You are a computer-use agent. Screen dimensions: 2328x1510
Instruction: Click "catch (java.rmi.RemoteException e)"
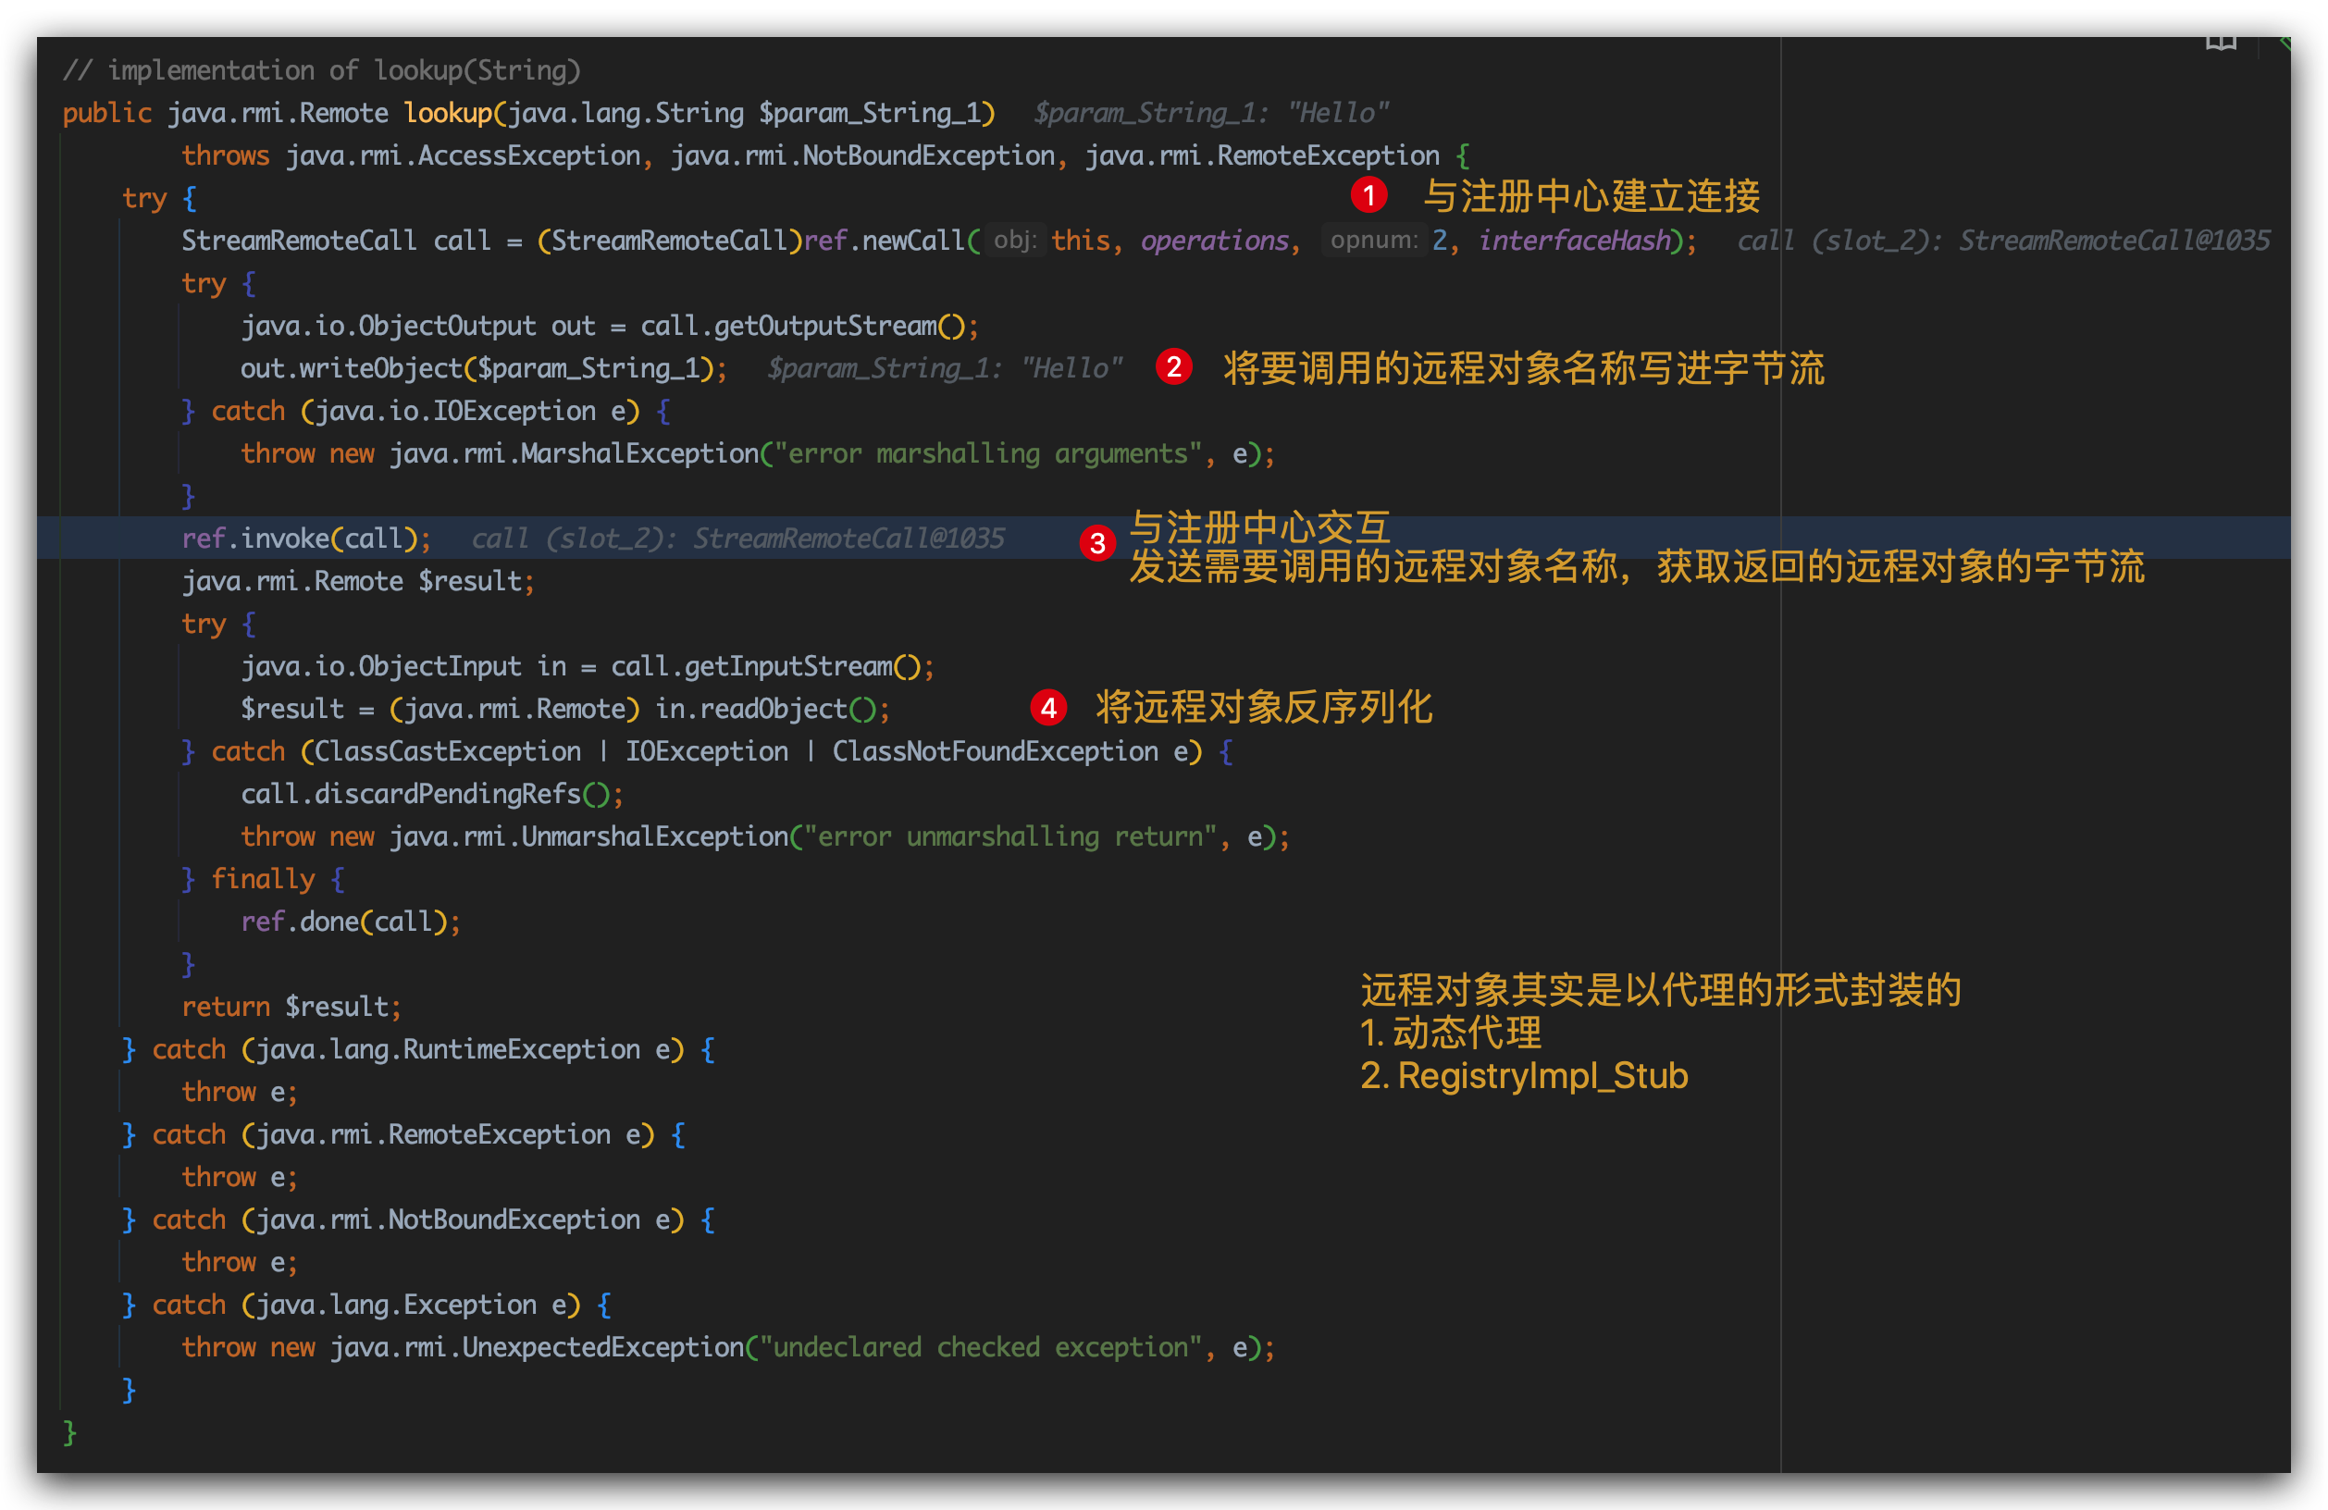coord(403,1134)
